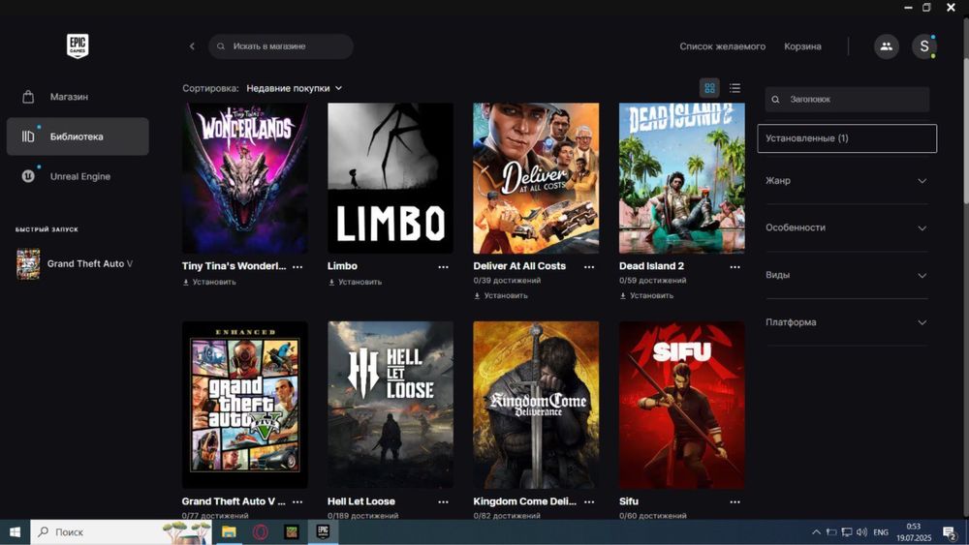Click the 0/59 достижений achievements text
This screenshot has height=545, width=969.
click(x=652, y=280)
